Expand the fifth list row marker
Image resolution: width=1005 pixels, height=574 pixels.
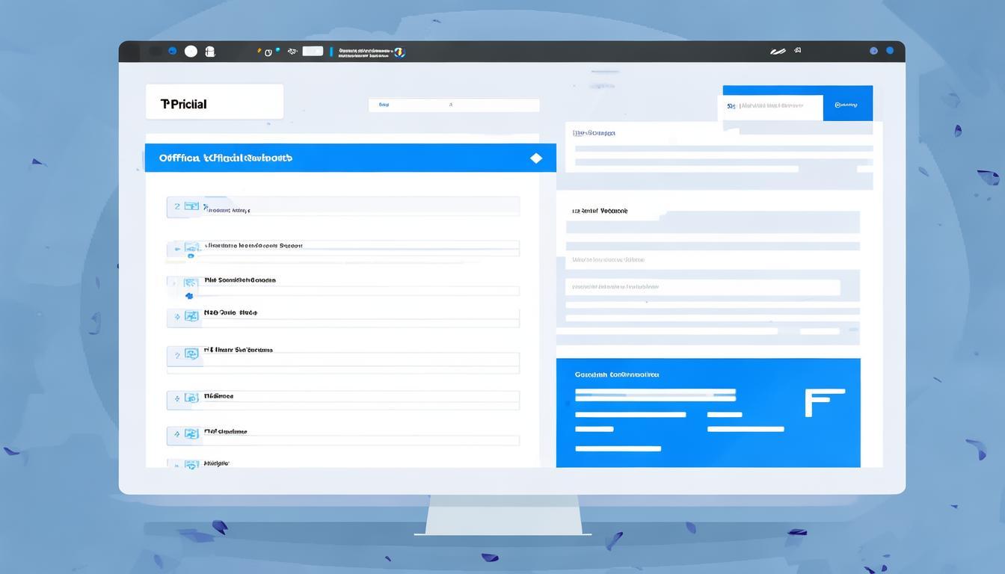click(x=177, y=356)
